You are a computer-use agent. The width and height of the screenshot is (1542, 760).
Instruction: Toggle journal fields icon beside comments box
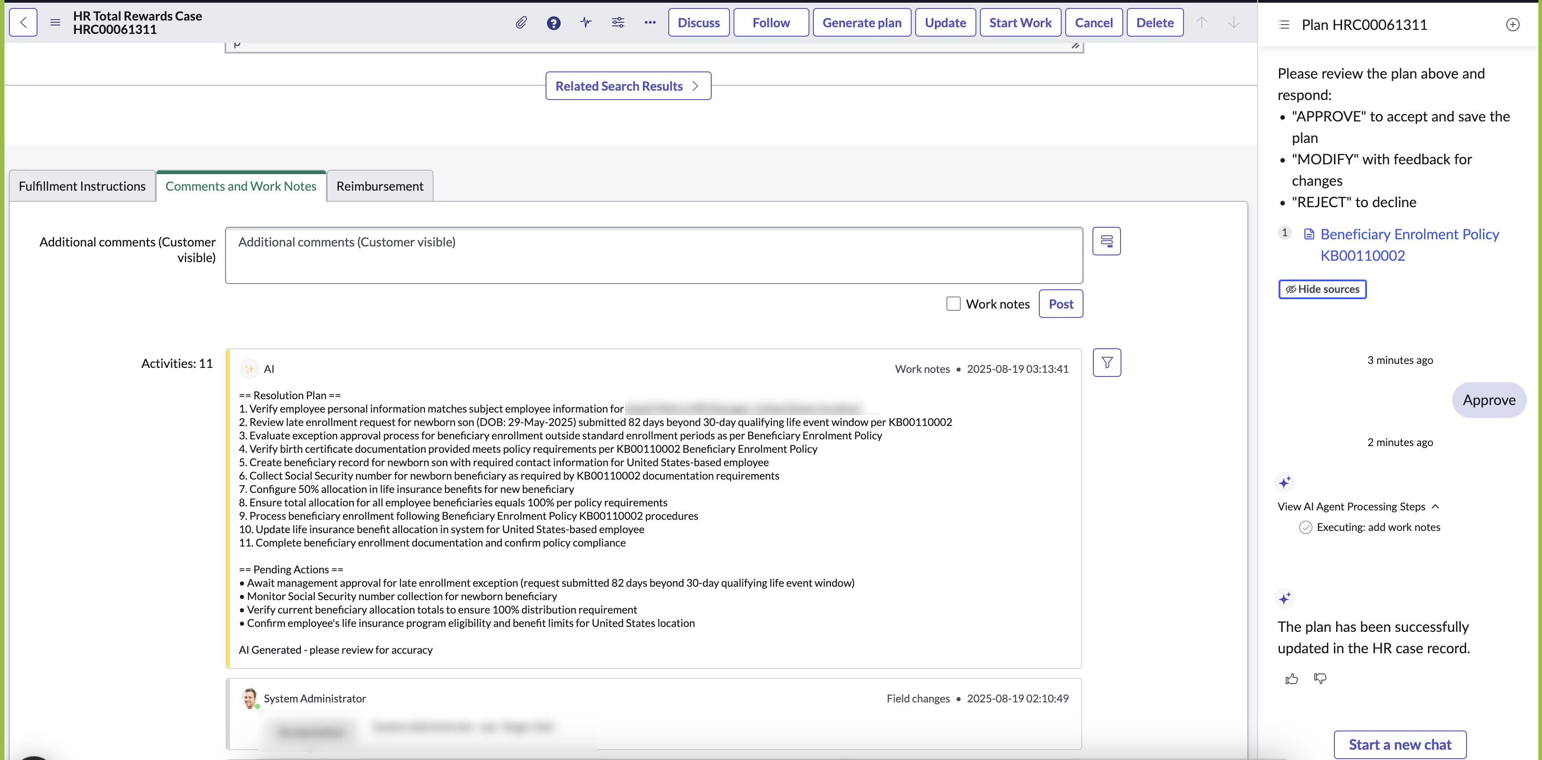pos(1106,242)
